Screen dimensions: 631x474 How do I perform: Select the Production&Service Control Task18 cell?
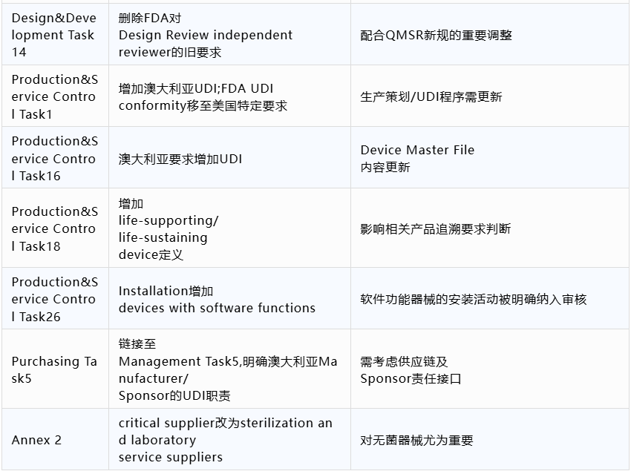[x=55, y=228]
